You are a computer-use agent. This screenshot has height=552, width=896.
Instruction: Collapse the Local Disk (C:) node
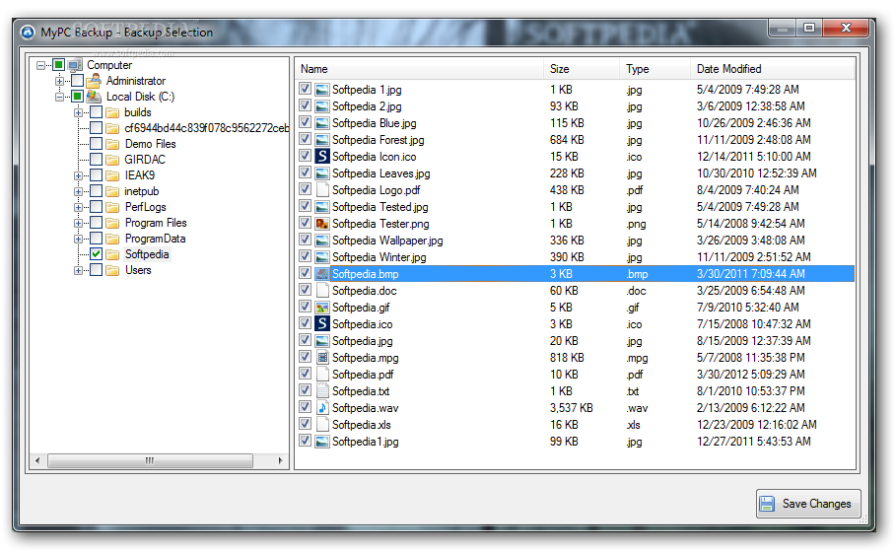click(x=59, y=97)
